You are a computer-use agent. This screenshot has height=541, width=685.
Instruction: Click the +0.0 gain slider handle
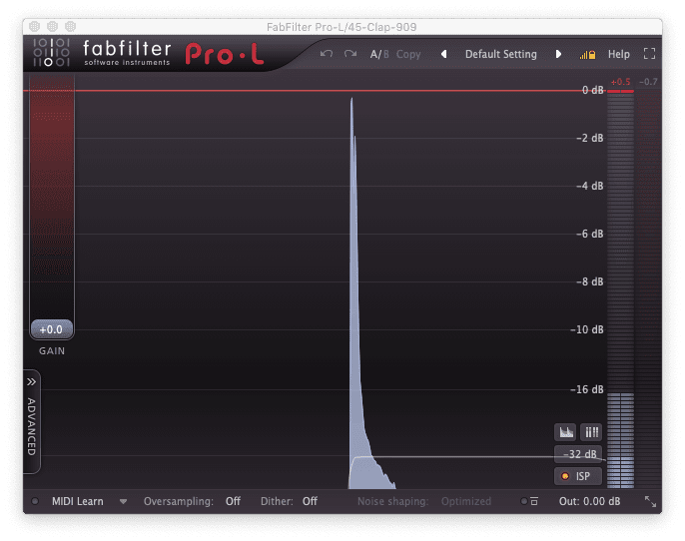point(52,329)
